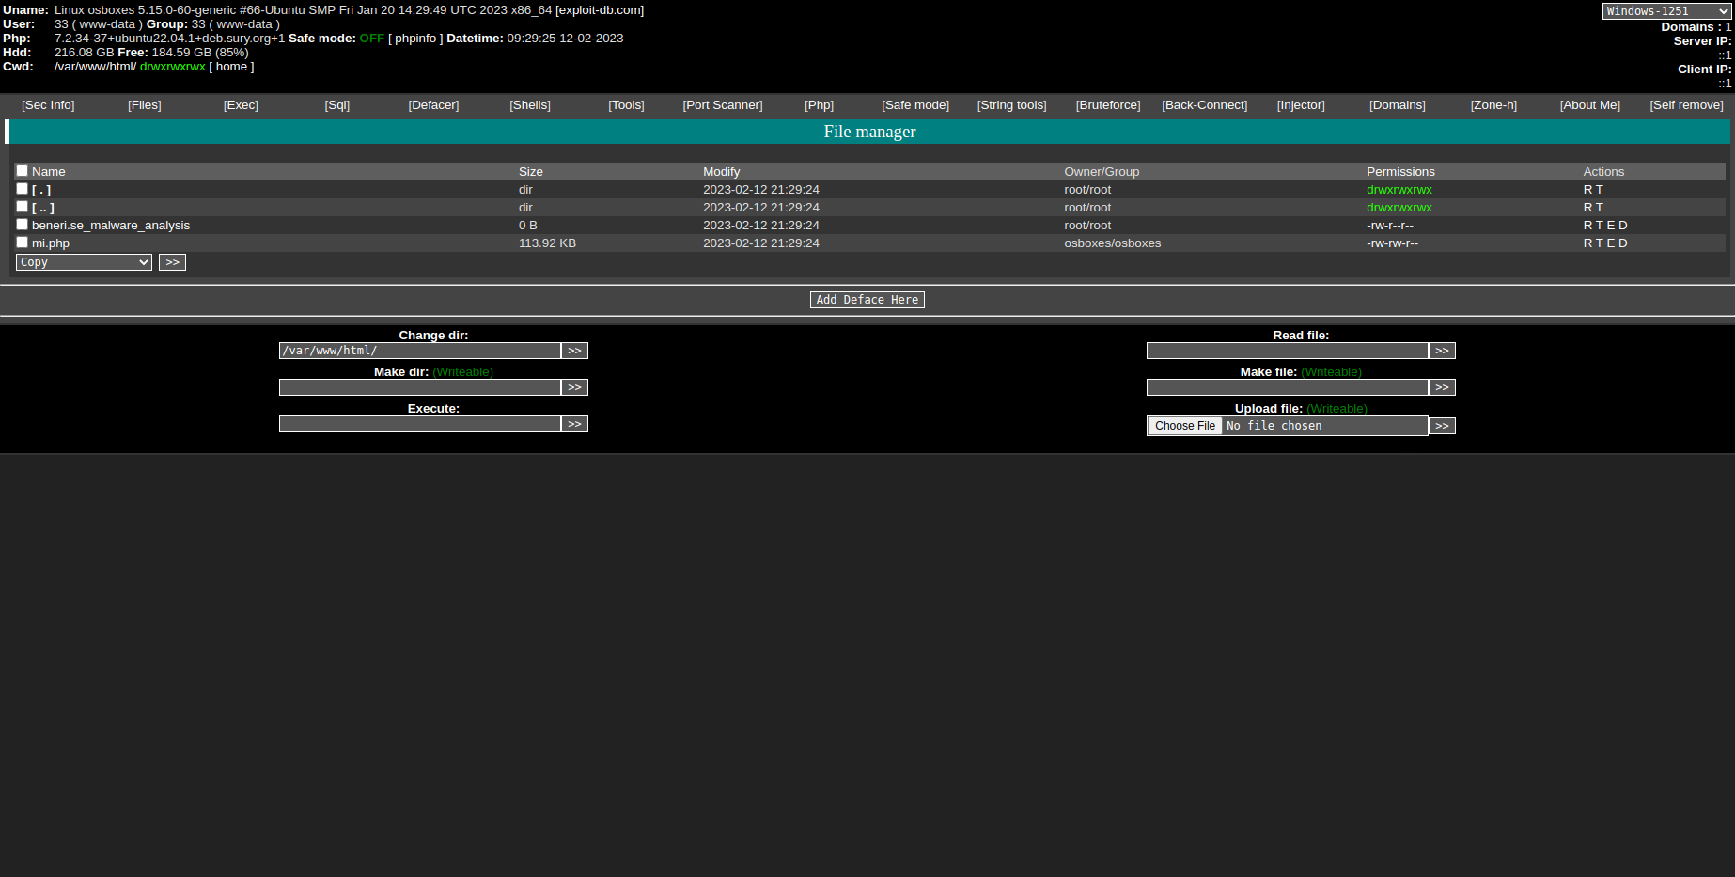Toggle the select-all checkbox beside Name
The height and width of the screenshot is (877, 1735).
[23, 171]
